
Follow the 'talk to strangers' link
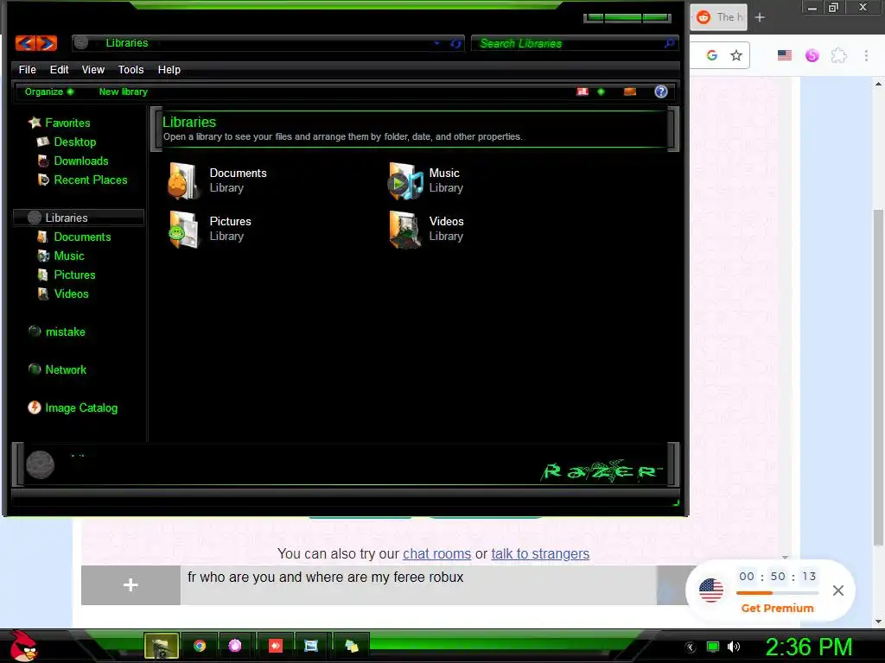tap(540, 553)
